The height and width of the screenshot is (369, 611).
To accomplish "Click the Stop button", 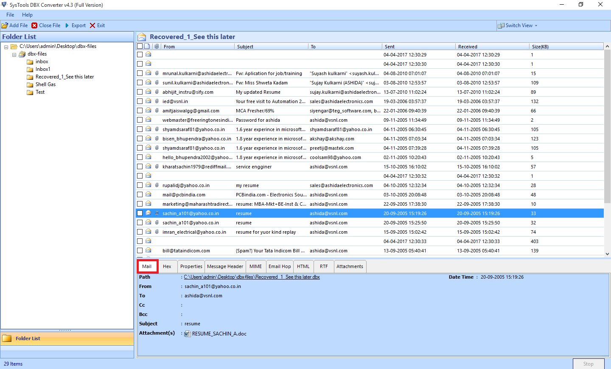I will pos(589,364).
